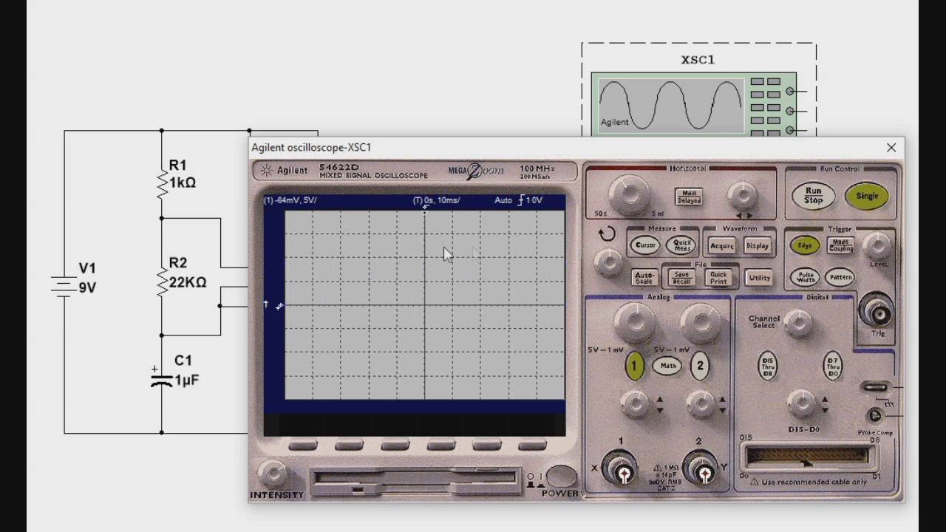Toggle the oscilloscope POWER button
This screenshot has width=946, height=532.
pos(561,477)
